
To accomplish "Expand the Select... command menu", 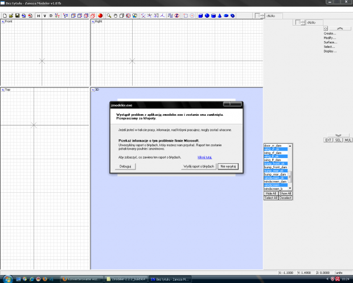I will pos(329,47).
